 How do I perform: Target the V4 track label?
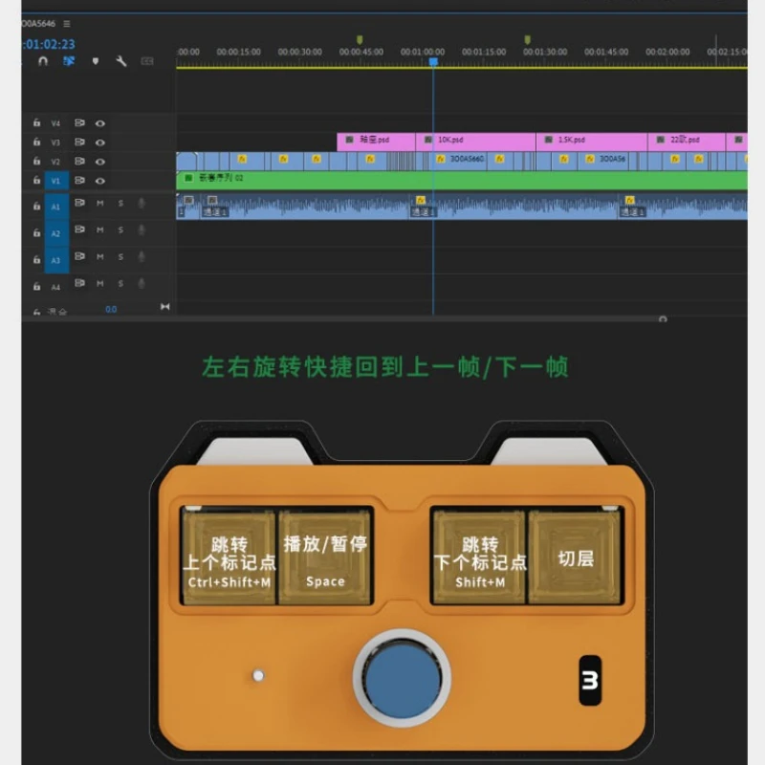tap(55, 123)
